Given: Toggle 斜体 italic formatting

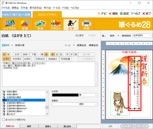Looking at the screenshot, I should click(x=25, y=54).
